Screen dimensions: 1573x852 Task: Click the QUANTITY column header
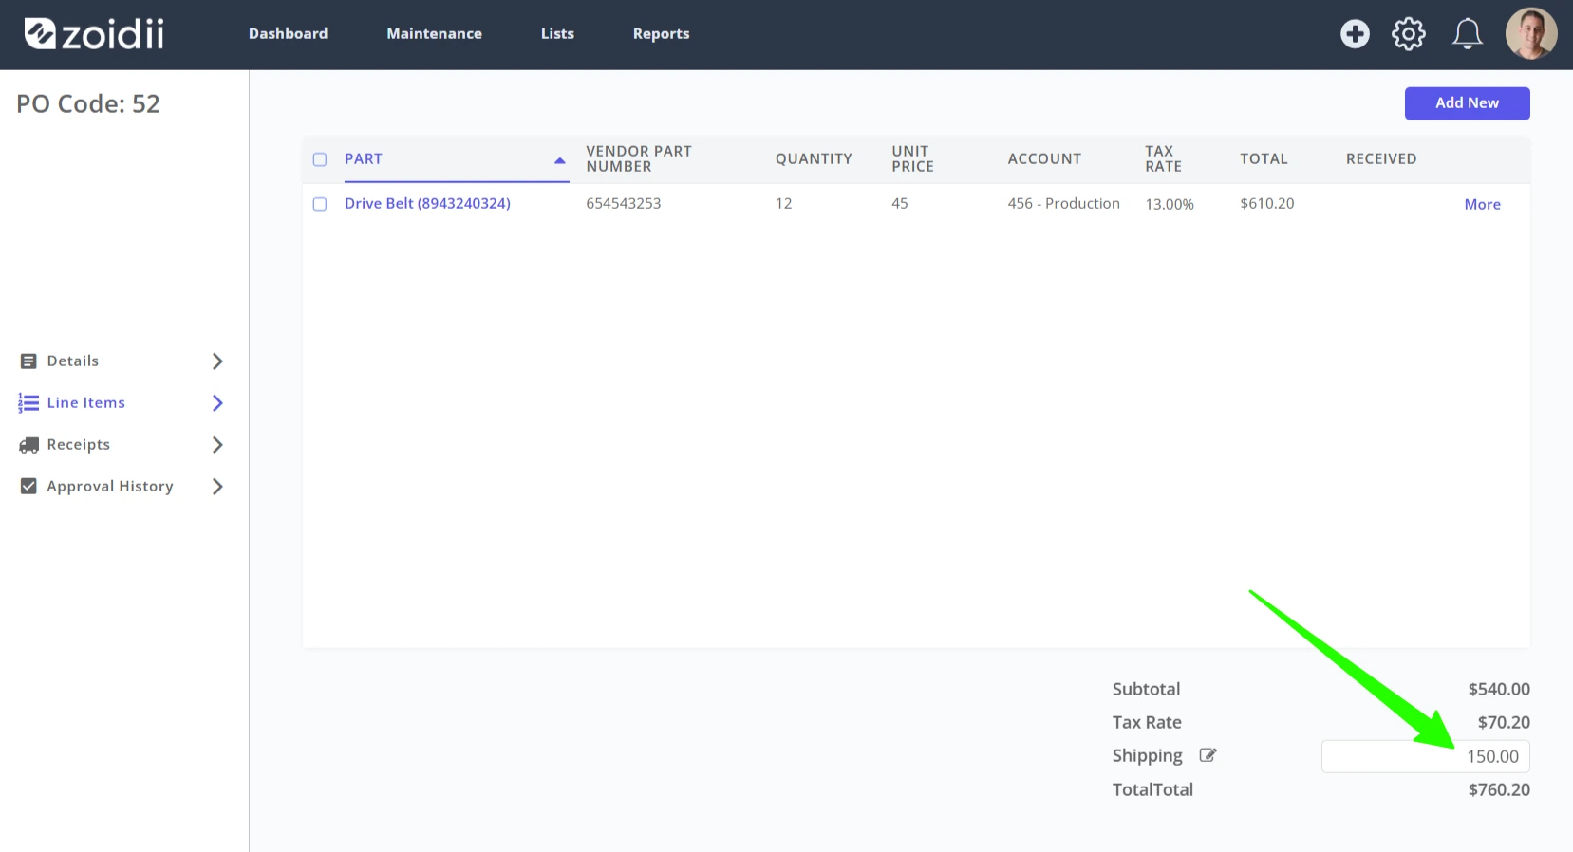pyautogui.click(x=814, y=158)
